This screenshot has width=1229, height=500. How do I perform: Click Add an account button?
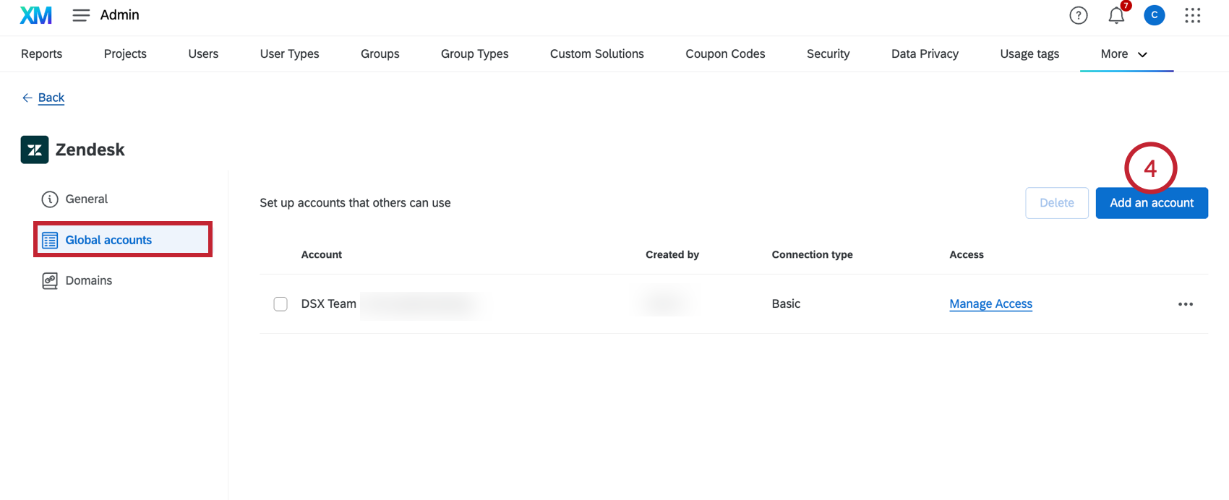1152,203
